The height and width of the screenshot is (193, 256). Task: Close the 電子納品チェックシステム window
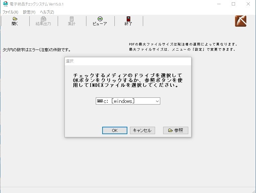tap(248, 4)
